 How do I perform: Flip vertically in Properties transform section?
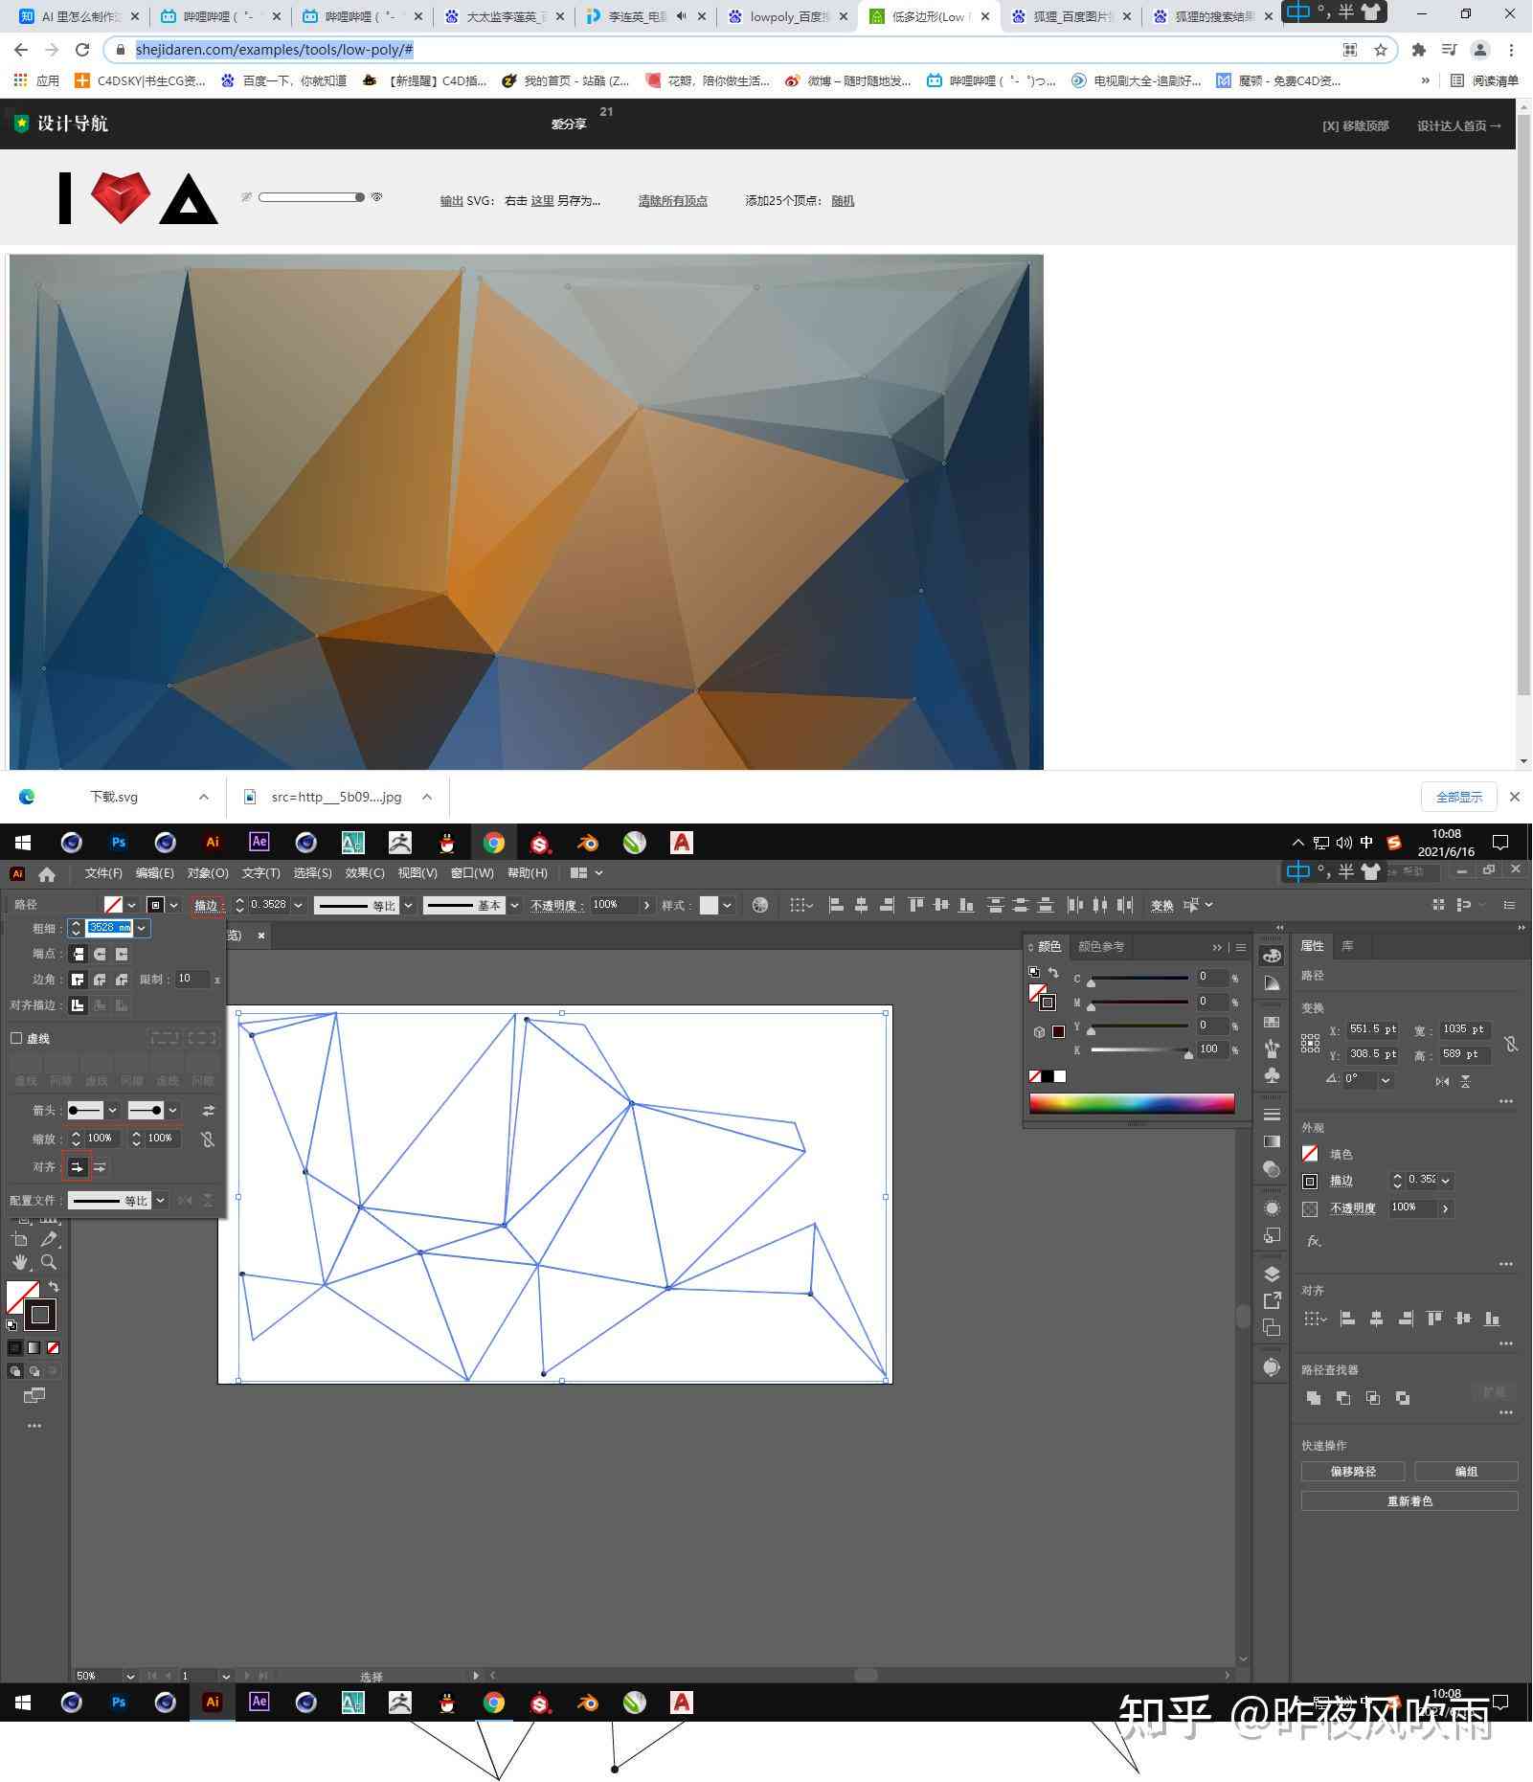[x=1465, y=1081]
